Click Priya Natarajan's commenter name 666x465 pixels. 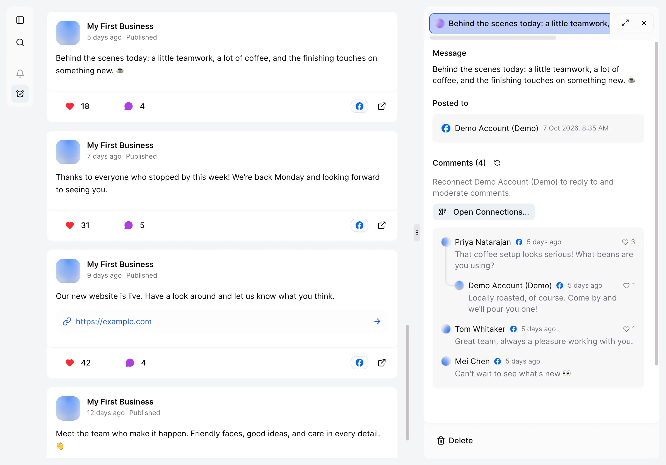click(x=483, y=242)
